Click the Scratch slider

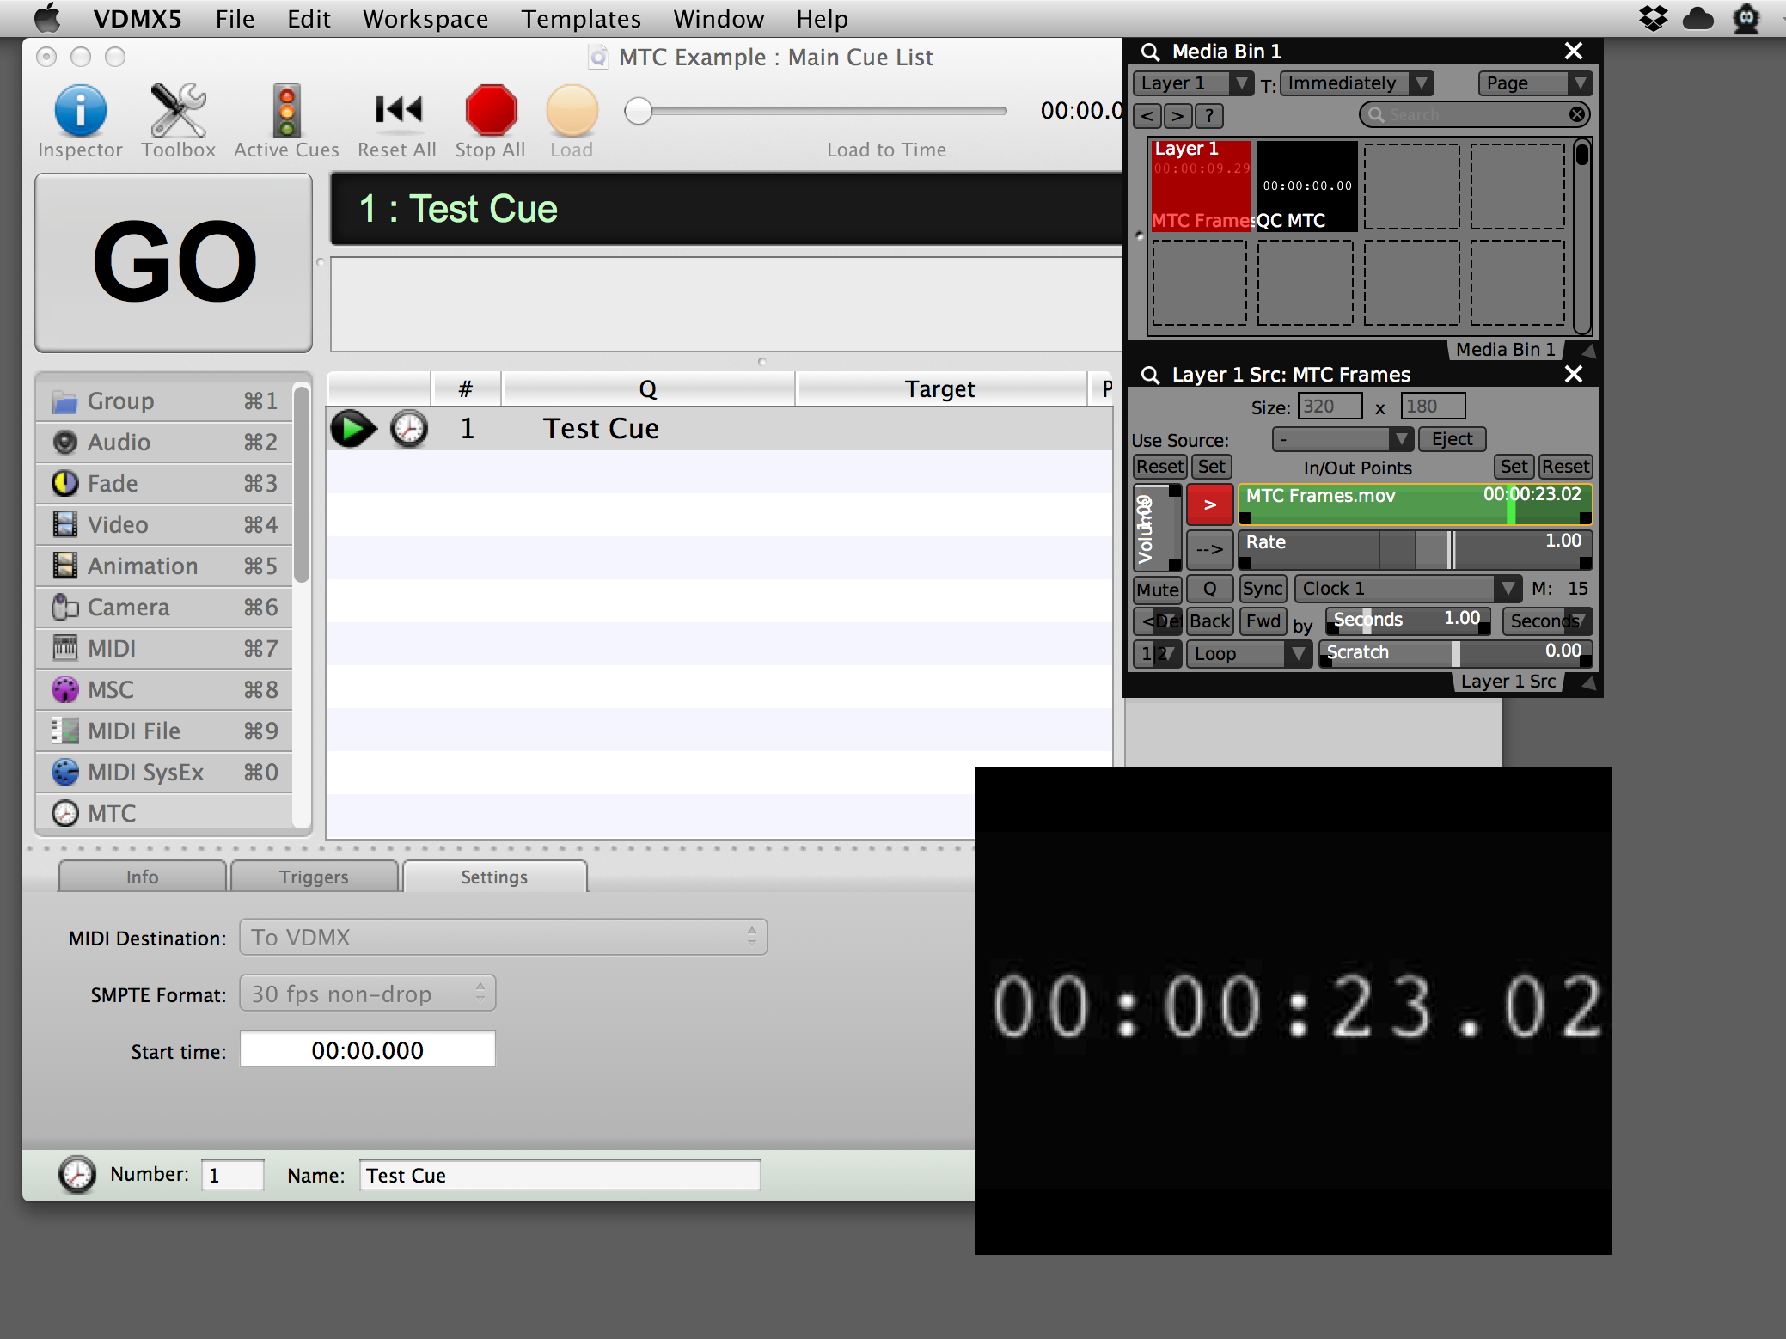[x=1456, y=654]
